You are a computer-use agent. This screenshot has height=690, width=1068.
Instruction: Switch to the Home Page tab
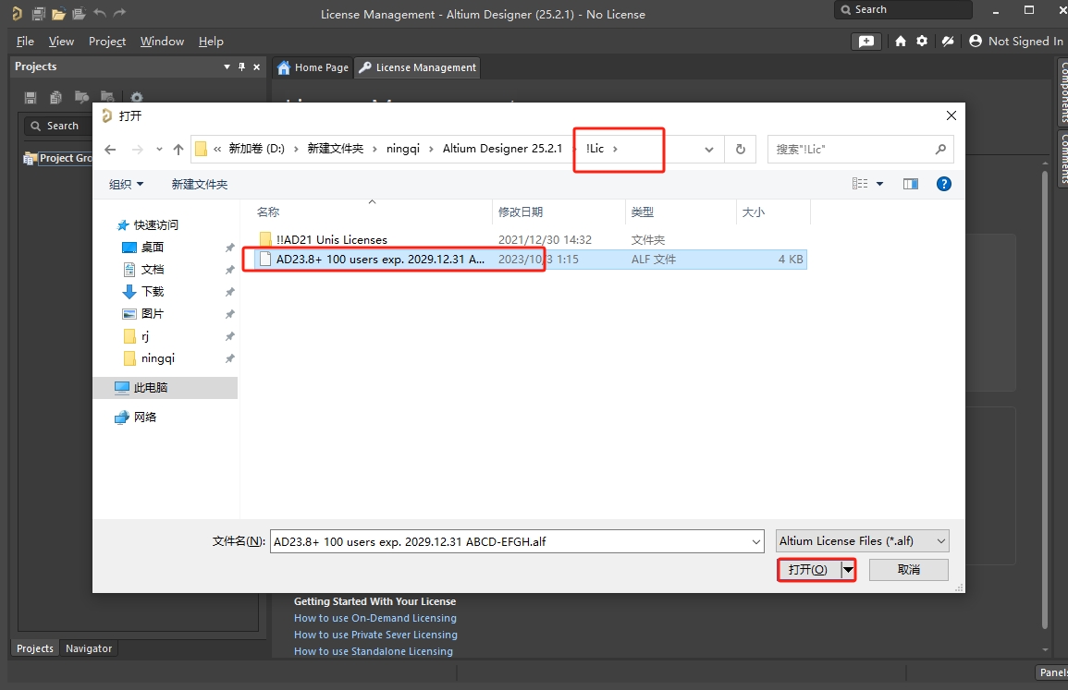[x=313, y=67]
